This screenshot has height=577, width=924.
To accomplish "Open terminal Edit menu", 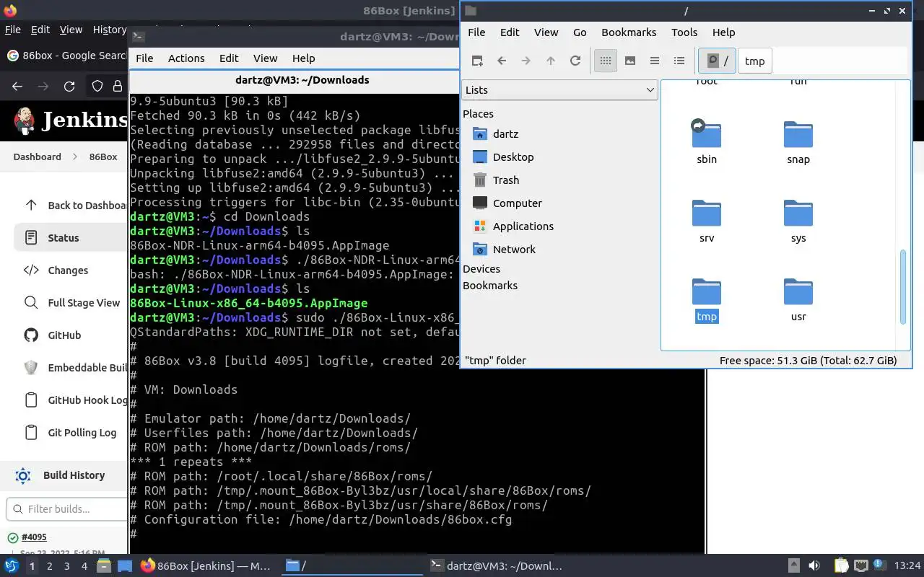I will pos(229,58).
